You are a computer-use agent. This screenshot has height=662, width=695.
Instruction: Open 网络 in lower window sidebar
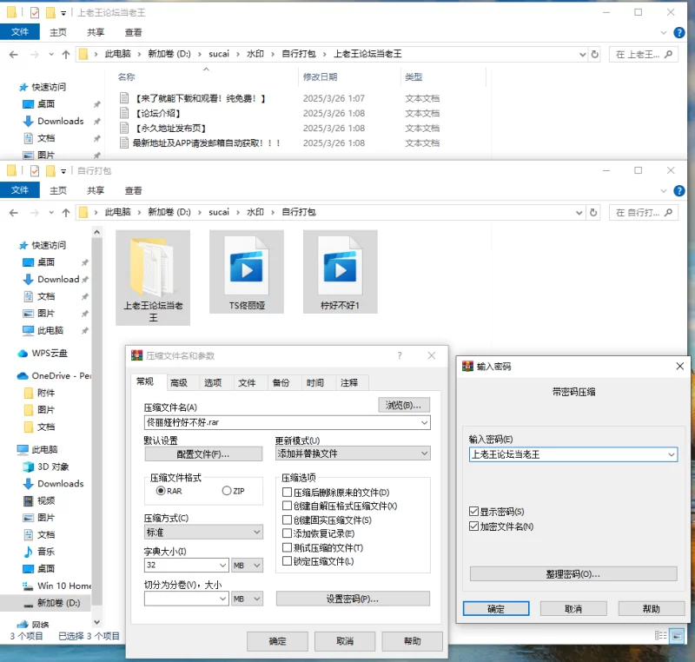coord(33,625)
